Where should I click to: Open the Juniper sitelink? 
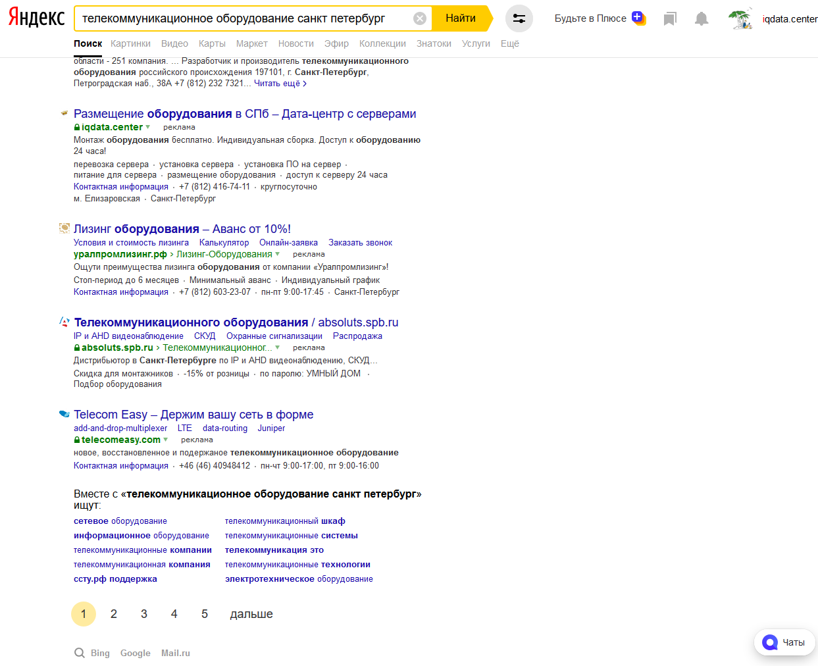click(271, 428)
